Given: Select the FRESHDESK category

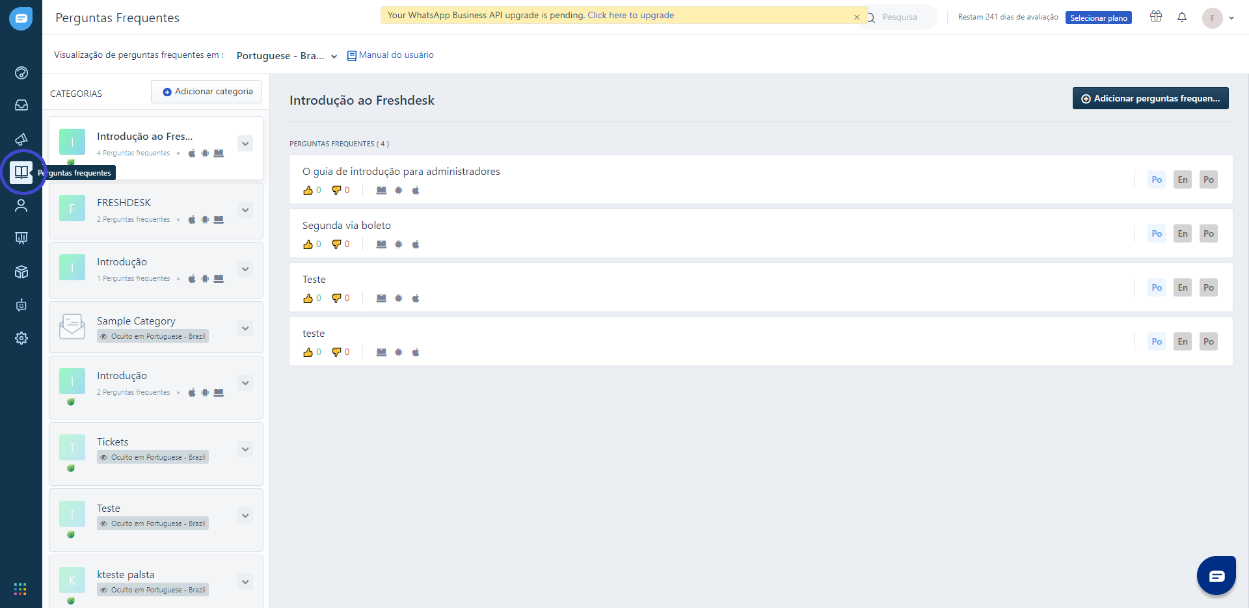Looking at the screenshot, I should coord(156,211).
